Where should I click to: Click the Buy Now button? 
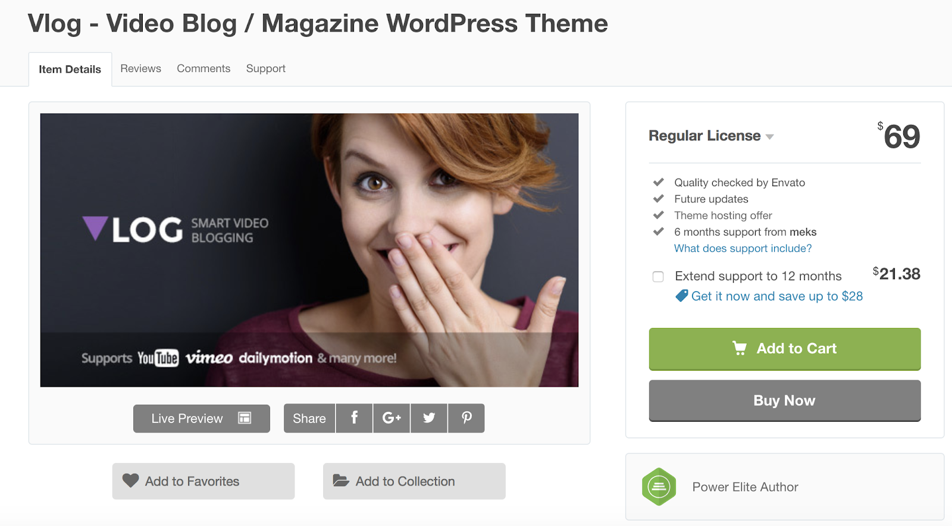click(x=785, y=400)
